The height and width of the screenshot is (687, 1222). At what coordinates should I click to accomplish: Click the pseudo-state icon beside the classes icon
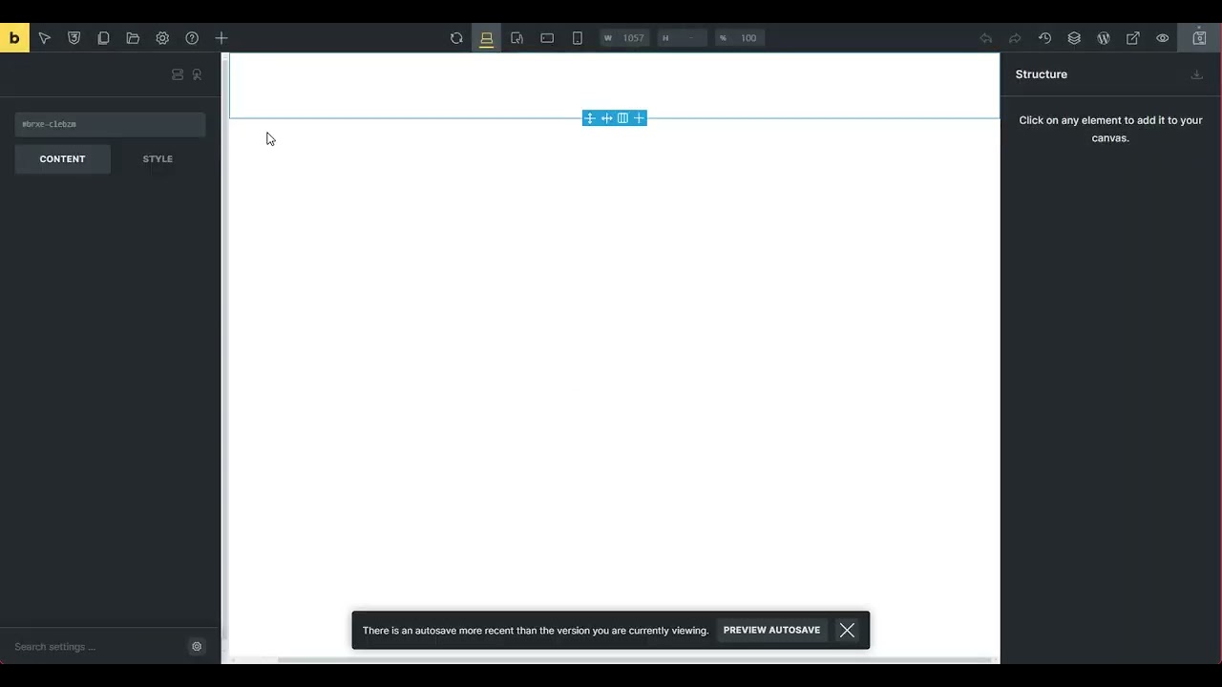click(197, 74)
